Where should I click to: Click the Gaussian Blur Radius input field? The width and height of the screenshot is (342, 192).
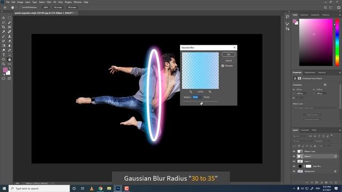[197, 97]
